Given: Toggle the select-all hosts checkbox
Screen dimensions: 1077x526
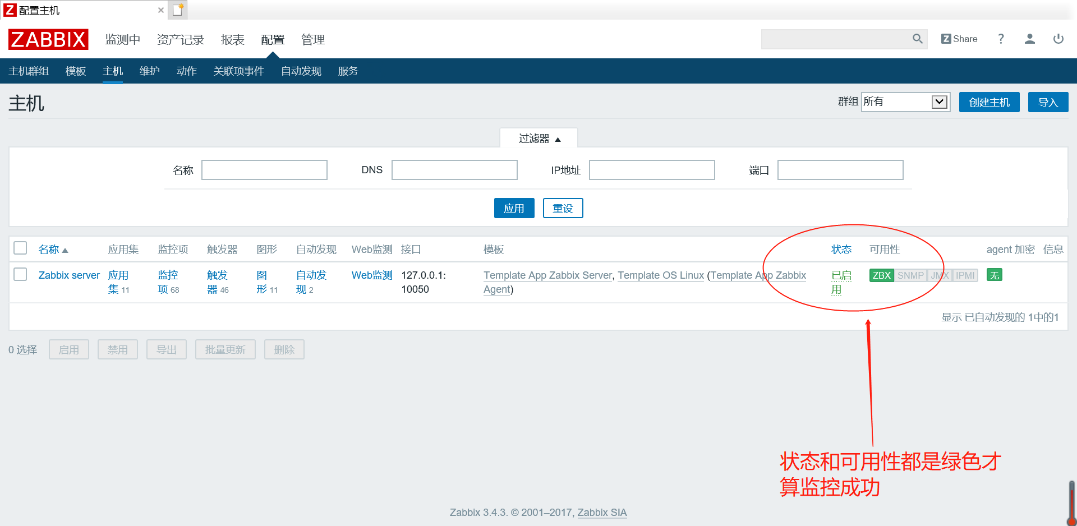Looking at the screenshot, I should (x=20, y=248).
